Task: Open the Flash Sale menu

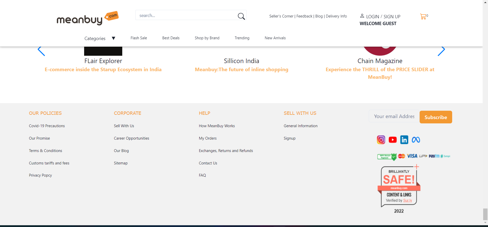Action: pyautogui.click(x=139, y=38)
